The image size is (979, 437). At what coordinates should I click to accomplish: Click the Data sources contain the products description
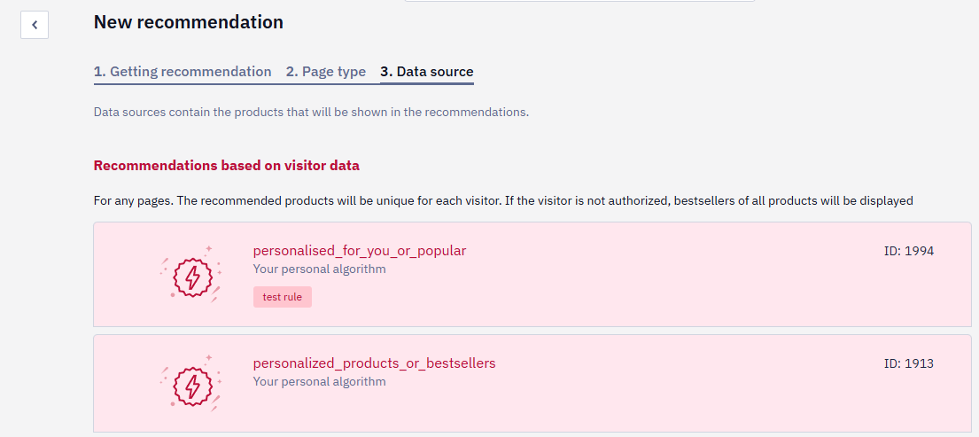pos(312,113)
